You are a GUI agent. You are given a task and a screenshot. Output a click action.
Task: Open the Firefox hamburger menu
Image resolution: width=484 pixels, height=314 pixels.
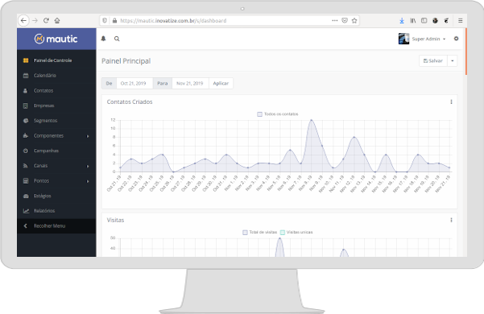pos(460,21)
